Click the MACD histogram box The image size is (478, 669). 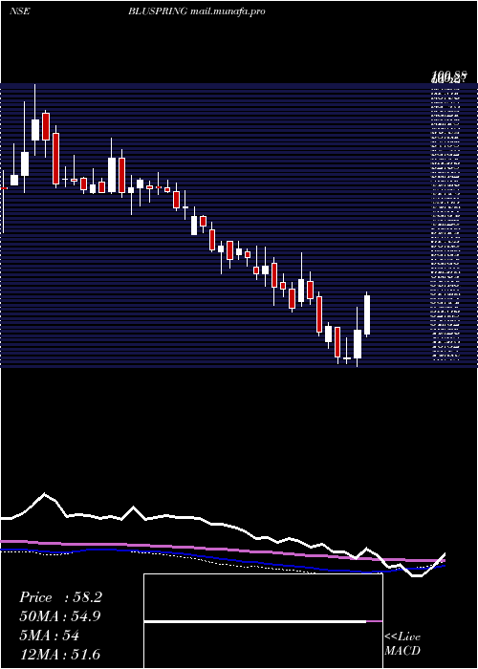point(263,621)
